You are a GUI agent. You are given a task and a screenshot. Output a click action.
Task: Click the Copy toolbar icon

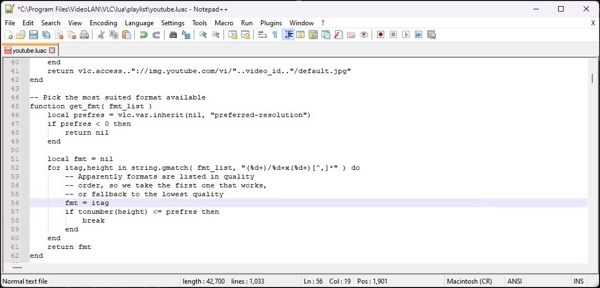[113, 35]
